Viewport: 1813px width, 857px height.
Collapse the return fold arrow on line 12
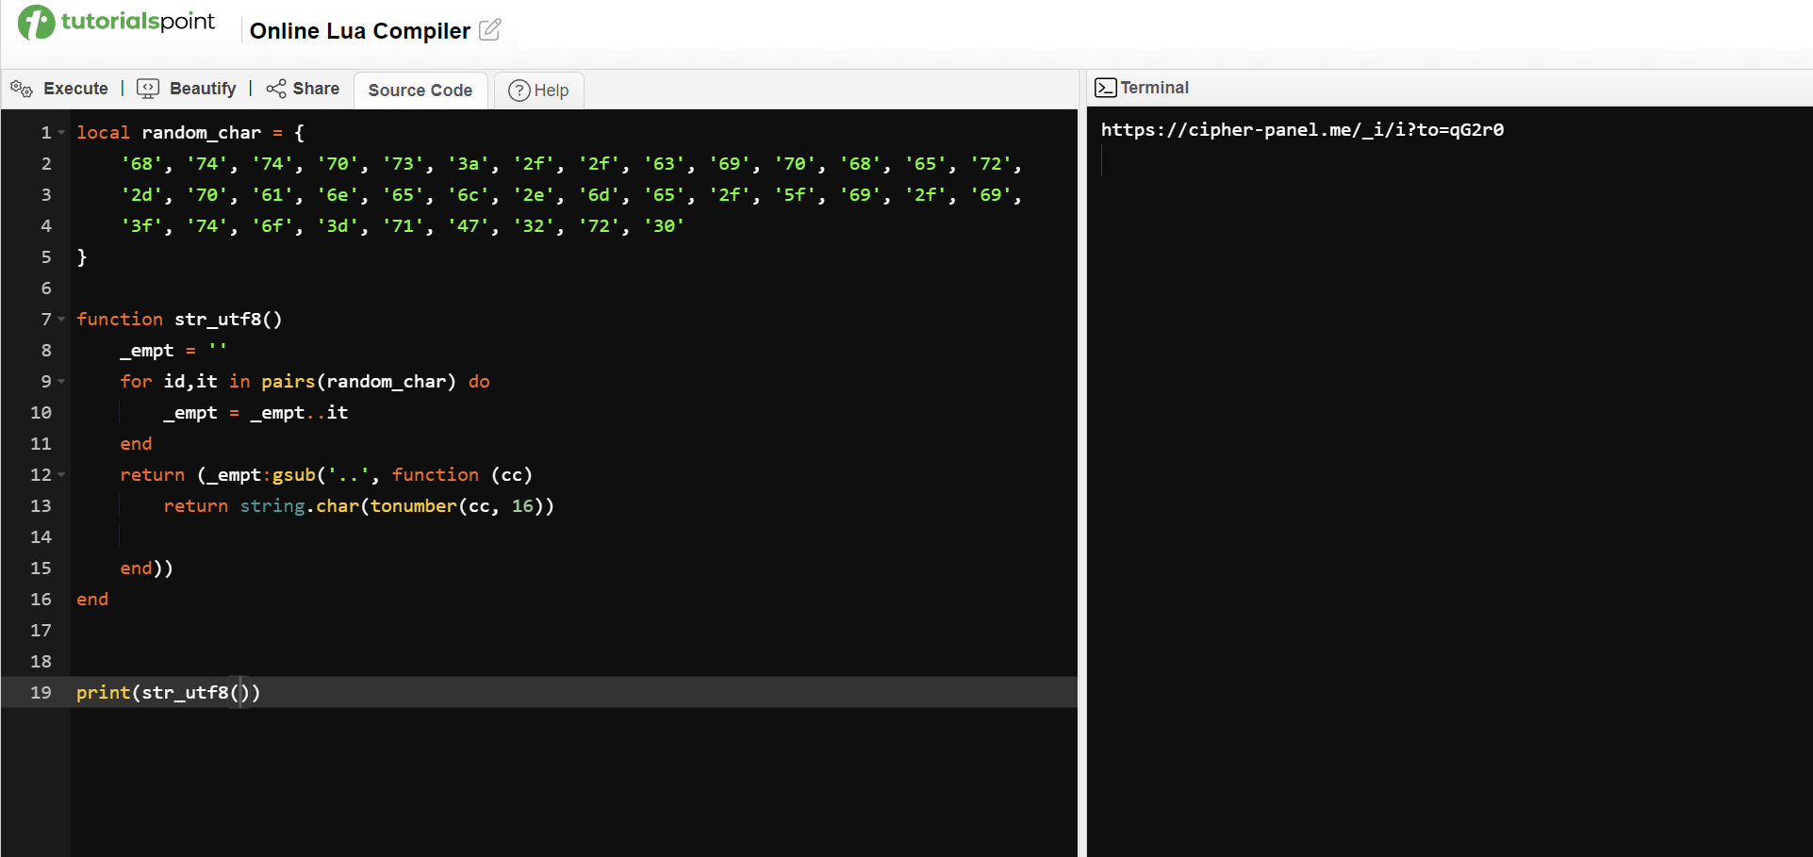coord(61,475)
